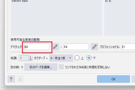Click the 弦の数: 5 label
The width and height of the screenshot is (135, 90).
click(x=17, y=67)
